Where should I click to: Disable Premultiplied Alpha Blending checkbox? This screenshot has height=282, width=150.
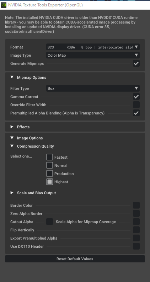pyautogui.click(x=136, y=113)
